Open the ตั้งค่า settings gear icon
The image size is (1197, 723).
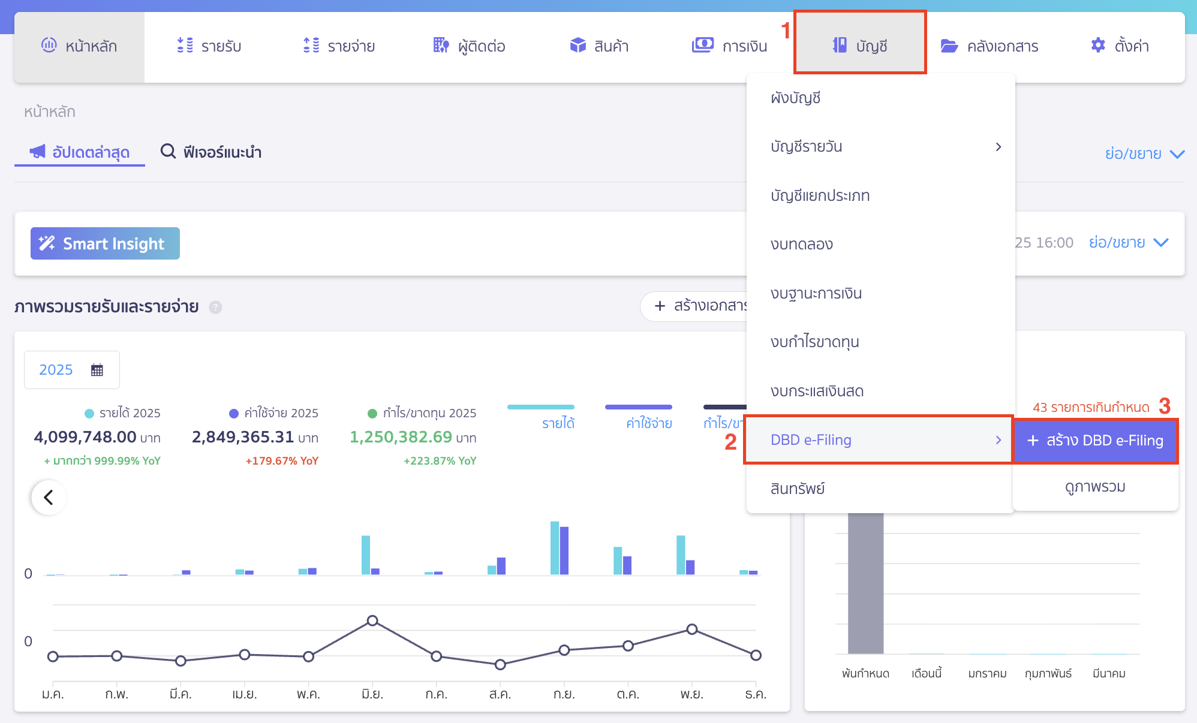tap(1097, 45)
